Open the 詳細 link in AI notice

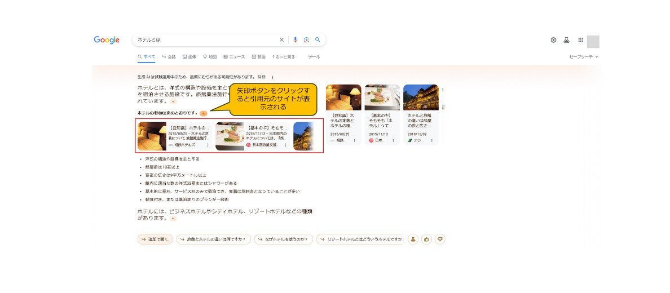tap(261, 77)
